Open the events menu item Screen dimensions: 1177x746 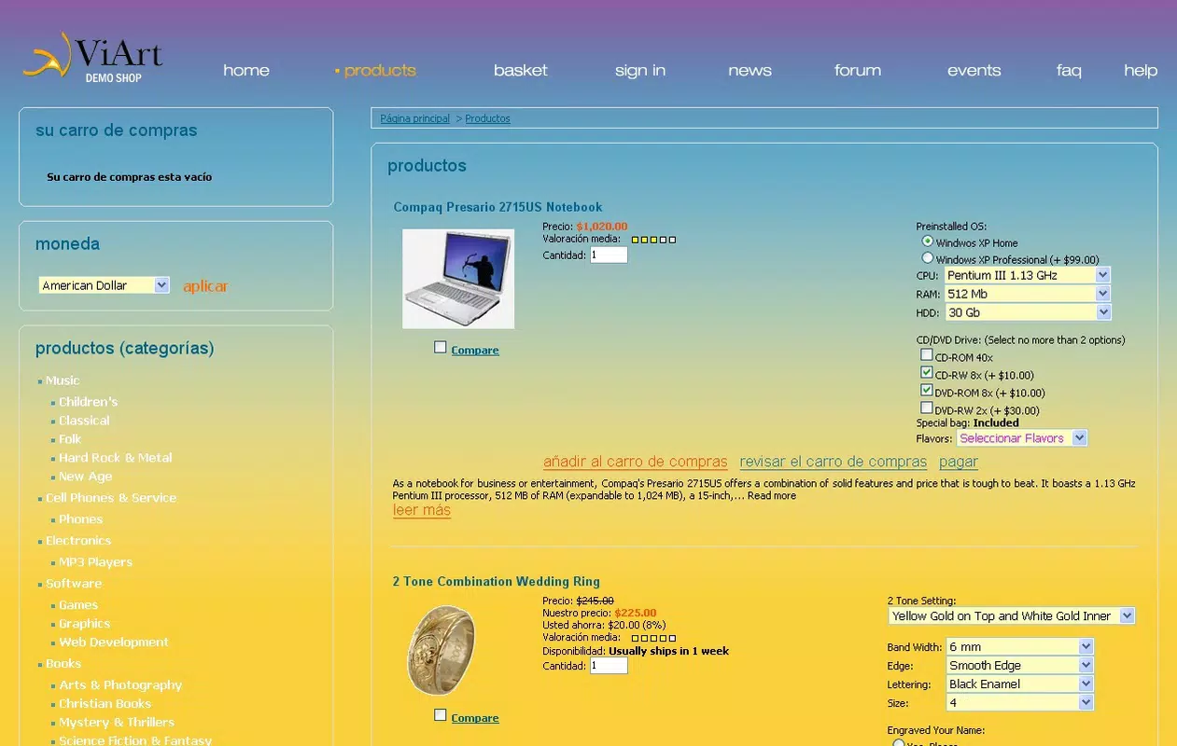(974, 70)
